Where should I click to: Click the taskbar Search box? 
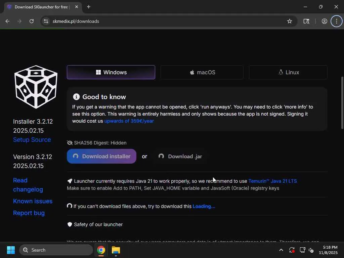coord(56,250)
